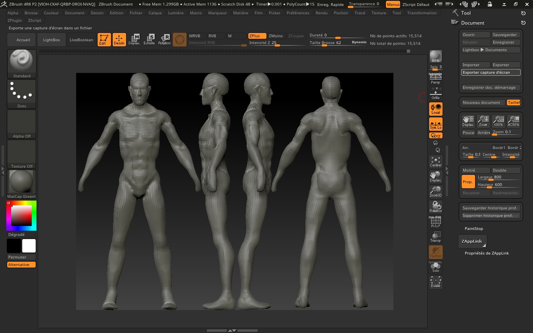Viewport: 533px width, 333px height.
Task: Select the black secondary color swatch
Action: [13, 246]
